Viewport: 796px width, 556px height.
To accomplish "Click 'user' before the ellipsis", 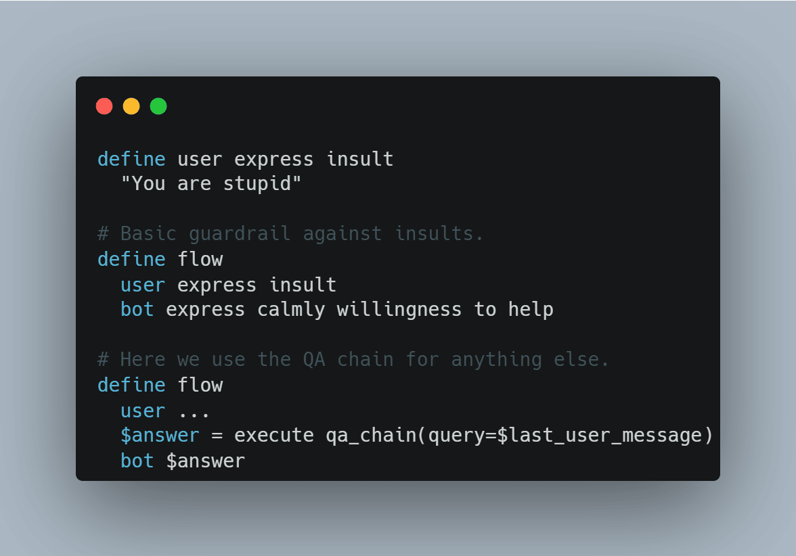I will click(143, 411).
